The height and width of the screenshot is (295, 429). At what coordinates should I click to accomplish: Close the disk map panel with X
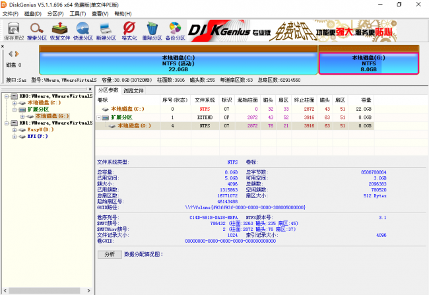3,46
